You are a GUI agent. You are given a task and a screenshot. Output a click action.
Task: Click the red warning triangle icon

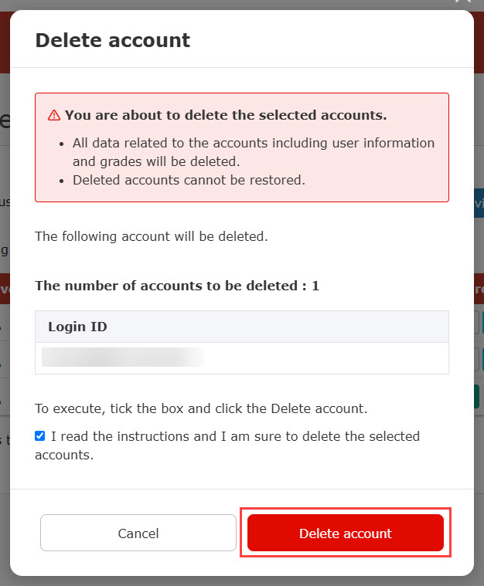tap(54, 115)
